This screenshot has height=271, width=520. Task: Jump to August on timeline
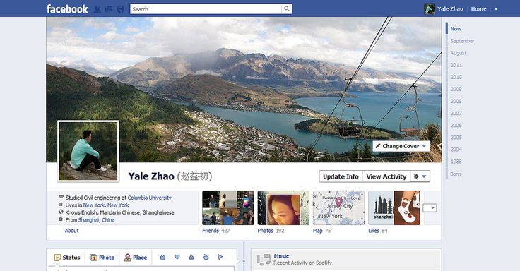click(459, 53)
